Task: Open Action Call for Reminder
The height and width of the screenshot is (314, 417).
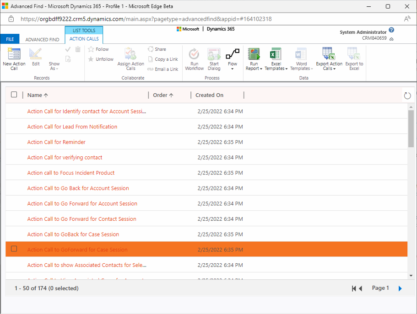Action: pyautogui.click(x=56, y=142)
